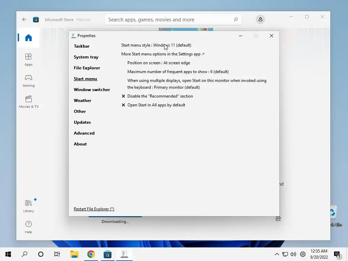Open the Advanced section
Image resolution: width=348 pixels, height=261 pixels.
tap(84, 133)
